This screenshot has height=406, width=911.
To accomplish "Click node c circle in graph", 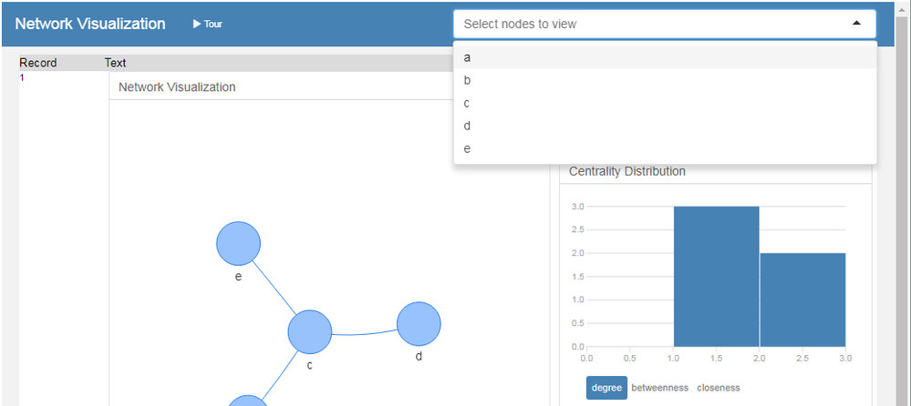I will [x=310, y=331].
